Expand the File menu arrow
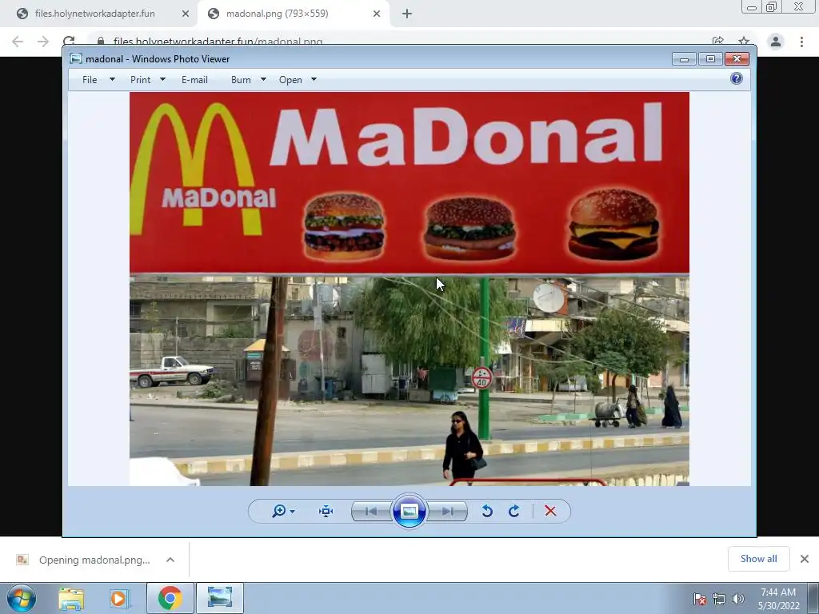The image size is (819, 614). coord(112,79)
